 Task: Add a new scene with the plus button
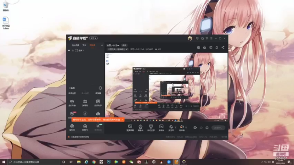[102, 45]
